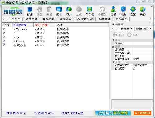Select the script row with 左键双击 hotkey

56,45
